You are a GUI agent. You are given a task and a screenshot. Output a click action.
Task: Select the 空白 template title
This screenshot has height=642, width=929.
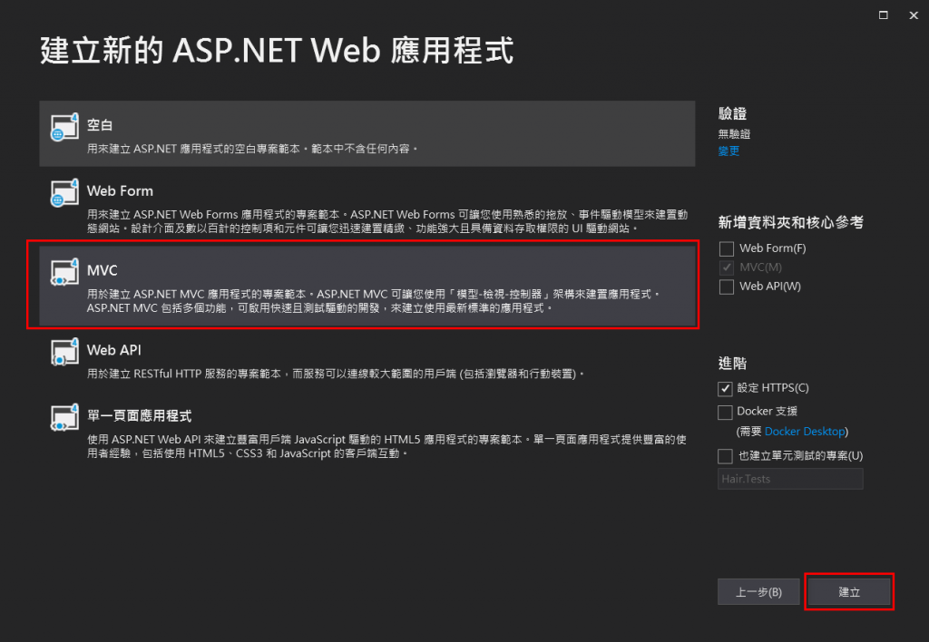click(100, 125)
